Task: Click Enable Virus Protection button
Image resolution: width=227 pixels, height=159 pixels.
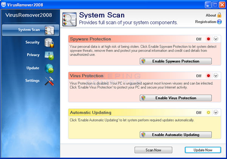Action: [x=176, y=98]
